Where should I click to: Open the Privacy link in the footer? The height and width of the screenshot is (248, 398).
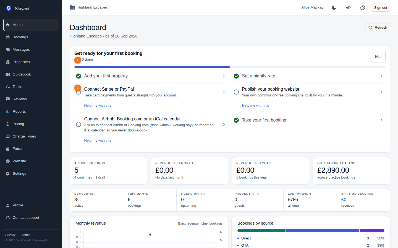(x=10, y=235)
